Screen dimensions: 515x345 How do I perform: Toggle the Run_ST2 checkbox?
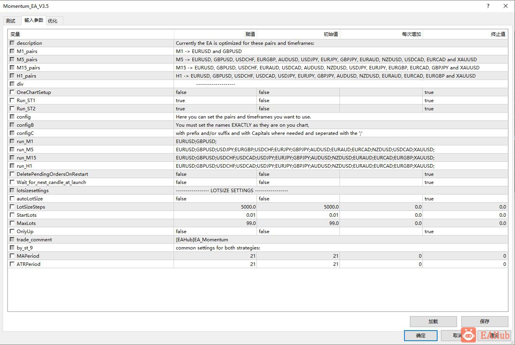coord(12,108)
